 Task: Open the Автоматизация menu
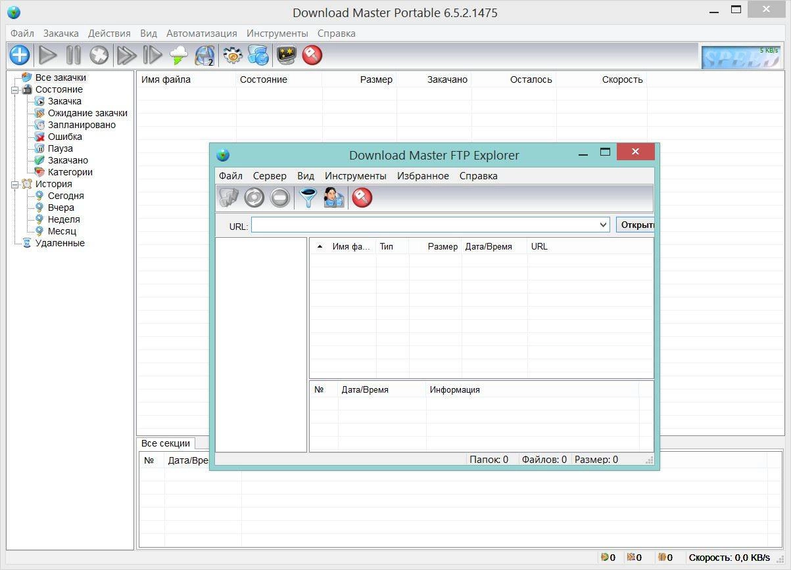(x=202, y=33)
